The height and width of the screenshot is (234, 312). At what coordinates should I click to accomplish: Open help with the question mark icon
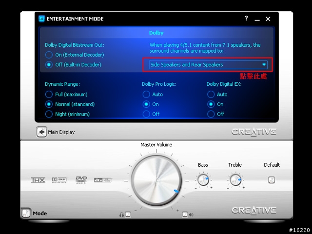point(246,19)
